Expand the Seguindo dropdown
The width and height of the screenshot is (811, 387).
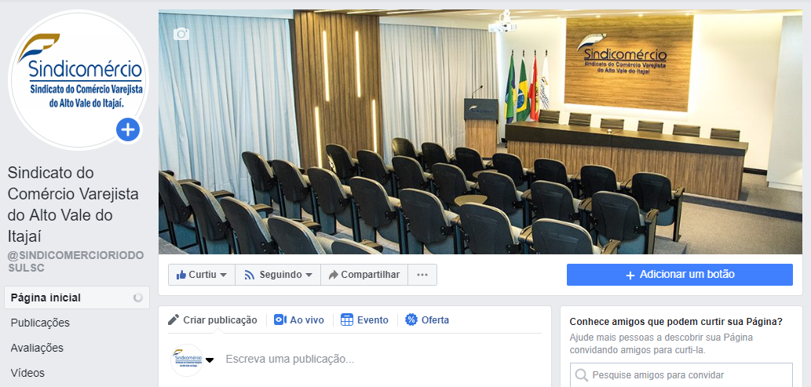(x=278, y=275)
